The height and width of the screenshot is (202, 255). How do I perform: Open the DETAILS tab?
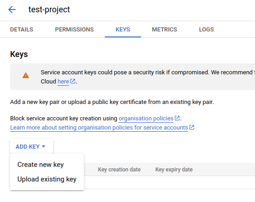[x=22, y=30]
